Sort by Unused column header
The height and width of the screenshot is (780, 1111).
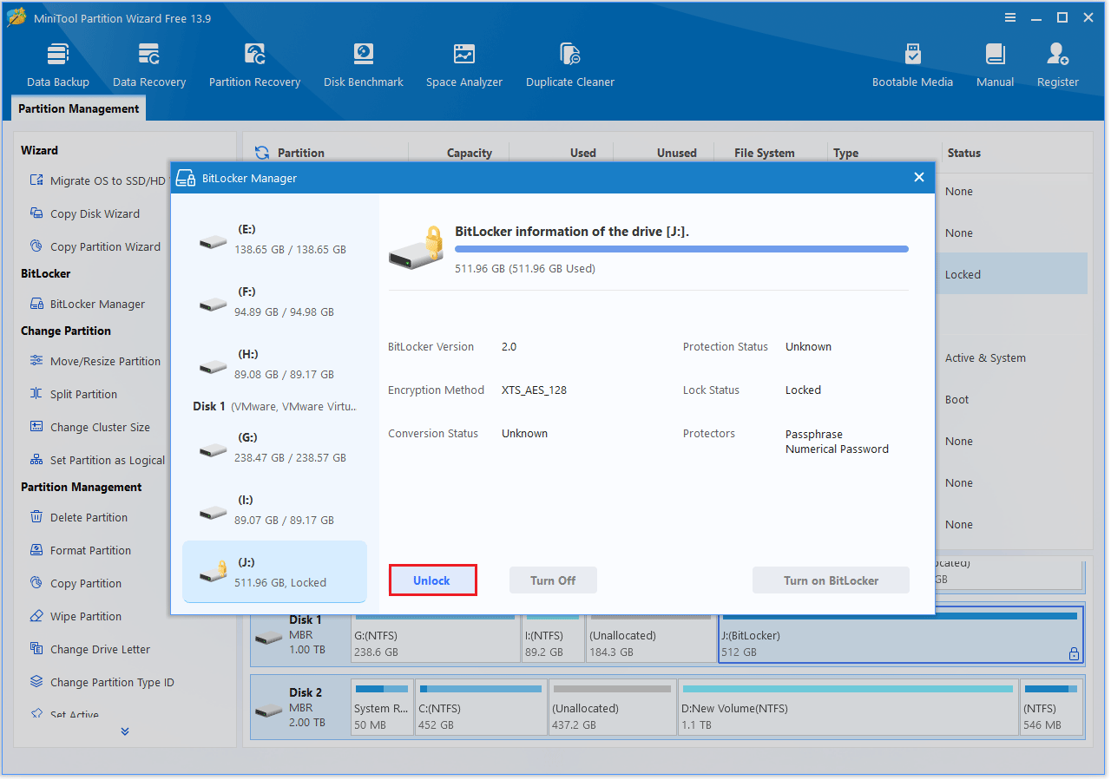676,153
